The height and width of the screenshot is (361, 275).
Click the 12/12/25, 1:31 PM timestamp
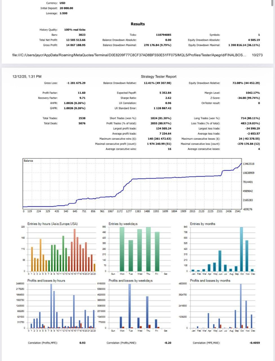tap(27, 76)
